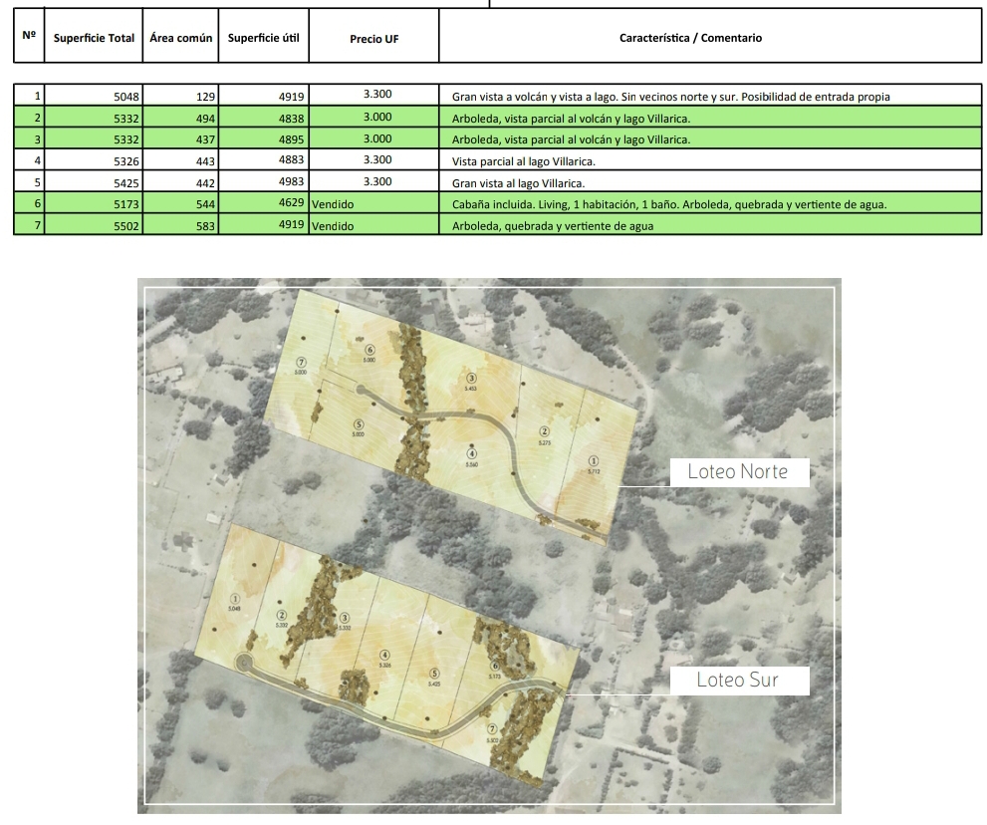Click the cul-de-sac roundabout in Loteo Sur

242,664
